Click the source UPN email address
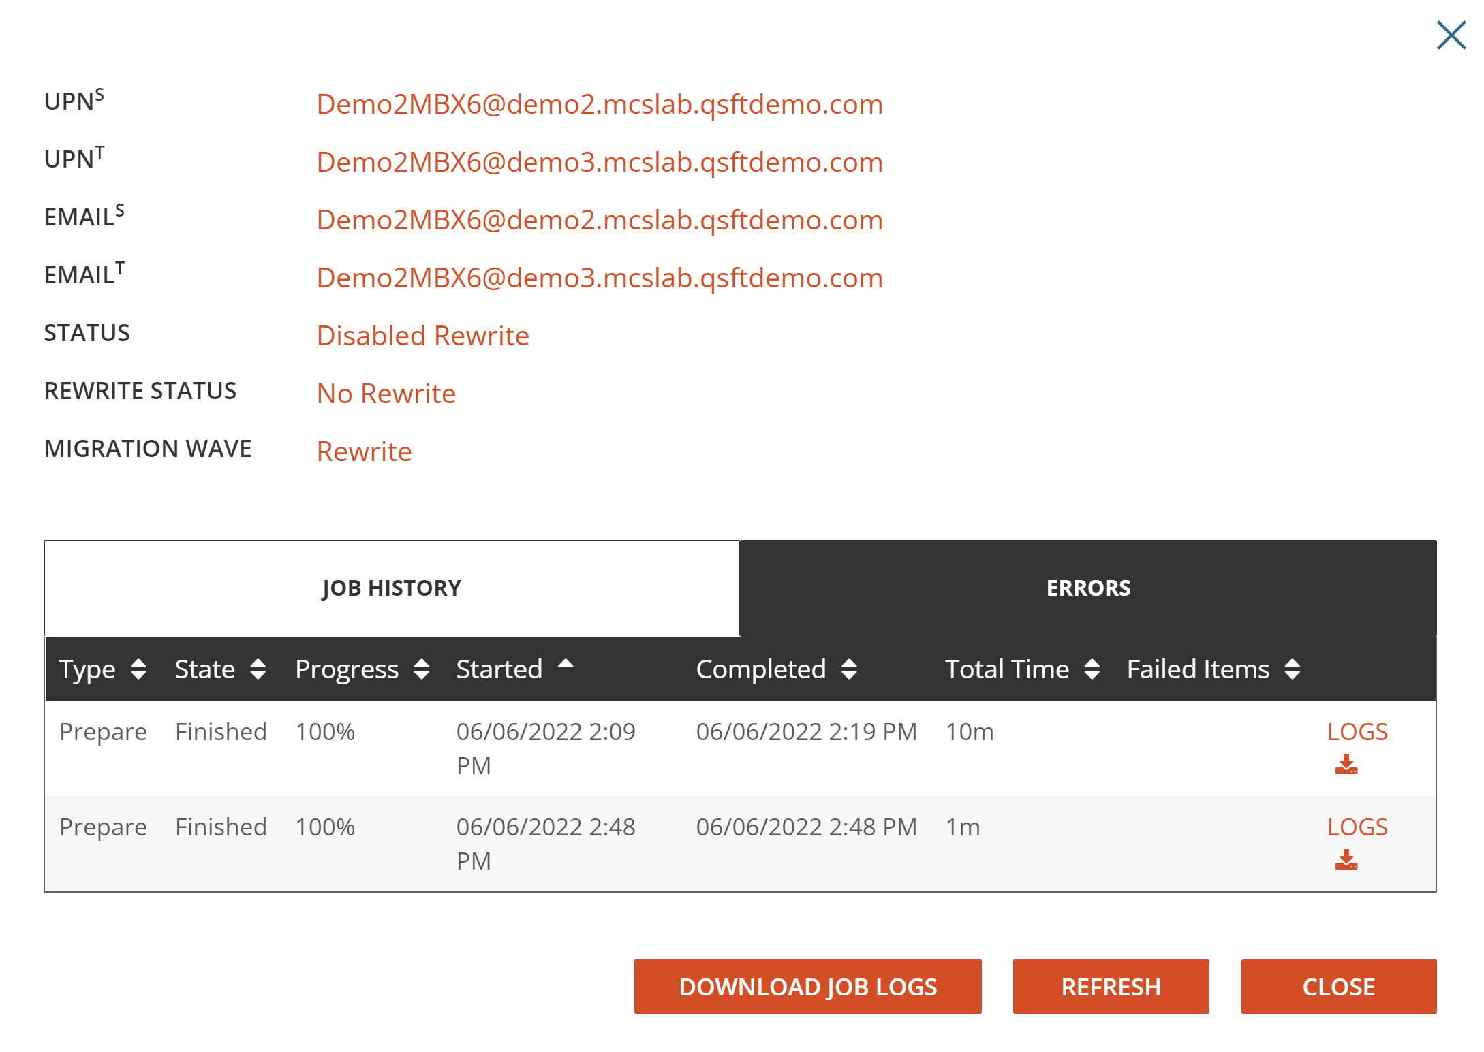 tap(600, 104)
